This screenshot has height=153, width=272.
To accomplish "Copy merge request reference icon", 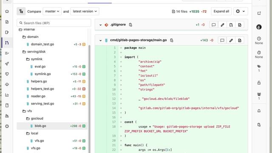I will [259, 125].
